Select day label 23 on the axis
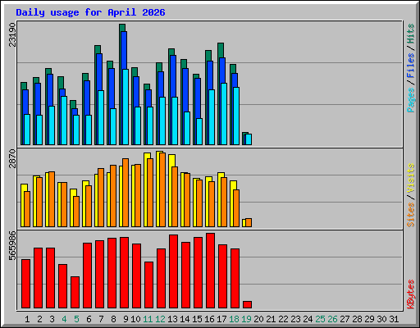This screenshot has width=420, height=328. [295, 319]
